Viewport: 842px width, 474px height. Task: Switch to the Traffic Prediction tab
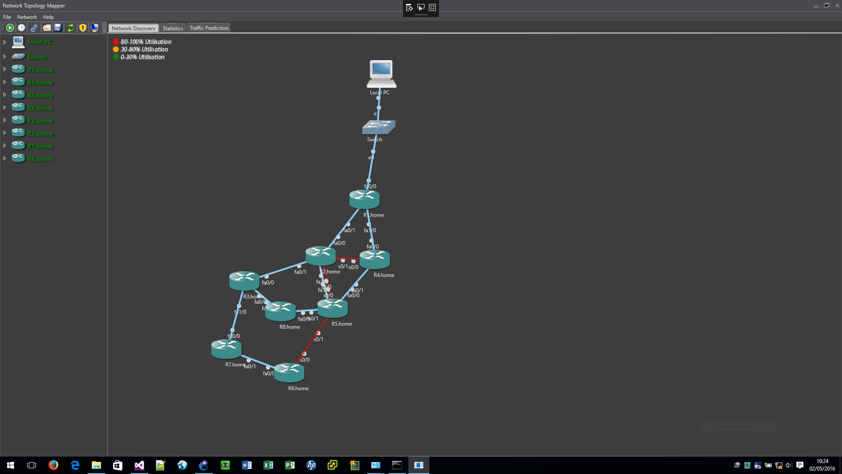tap(209, 28)
